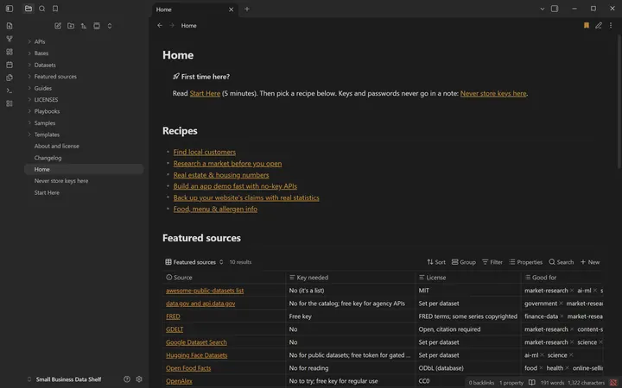Click Sort in the base toolbar

click(x=436, y=262)
